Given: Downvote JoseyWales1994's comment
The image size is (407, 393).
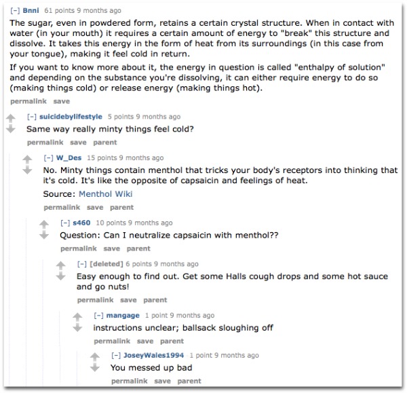Looking at the screenshot, I should pos(95,367).
